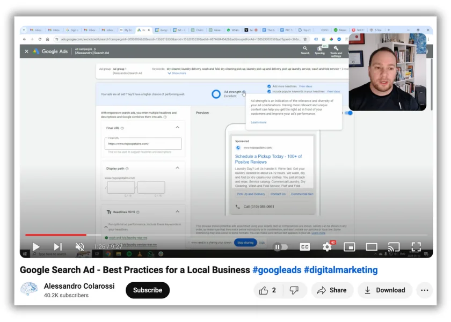Collapse the Display path section

click(178, 168)
